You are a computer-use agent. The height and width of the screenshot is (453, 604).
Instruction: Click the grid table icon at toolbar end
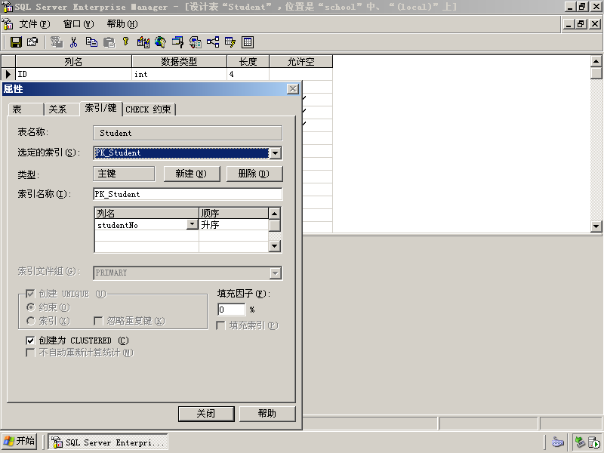click(248, 42)
